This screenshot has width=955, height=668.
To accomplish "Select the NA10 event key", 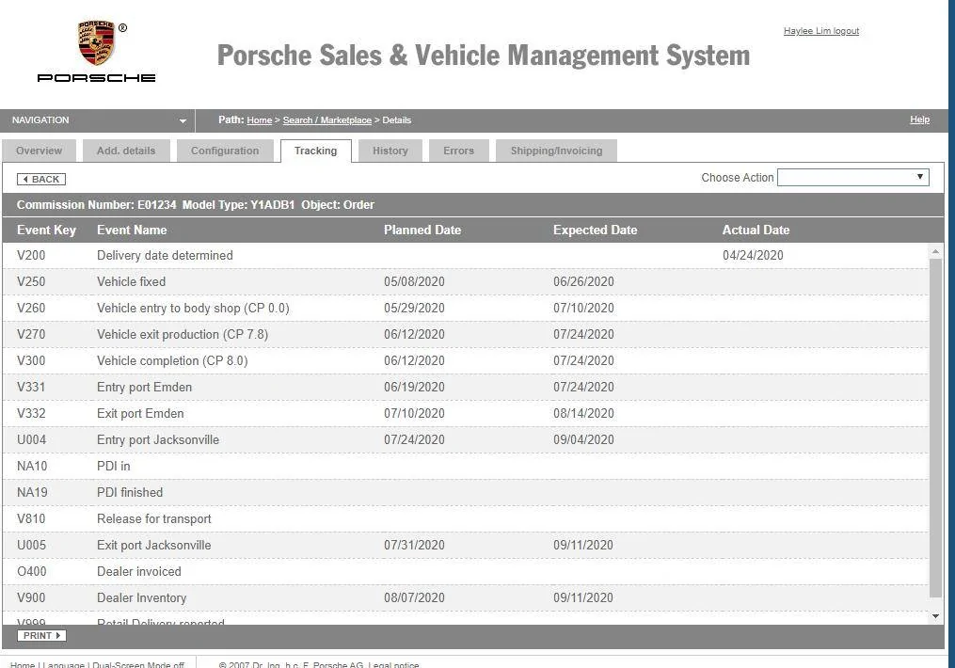I will pyautogui.click(x=32, y=467).
